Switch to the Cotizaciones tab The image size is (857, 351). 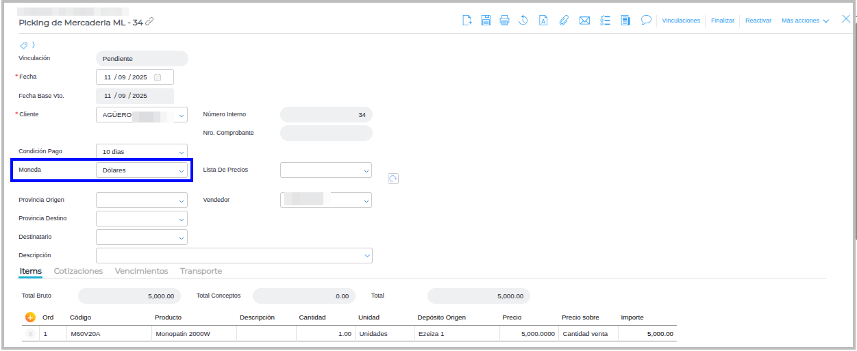(x=78, y=271)
